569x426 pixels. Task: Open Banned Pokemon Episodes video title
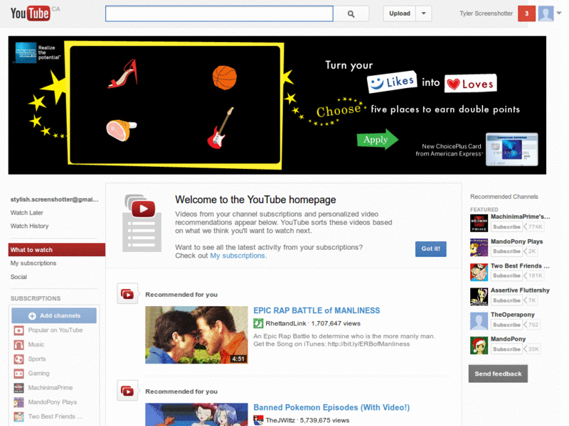331,408
